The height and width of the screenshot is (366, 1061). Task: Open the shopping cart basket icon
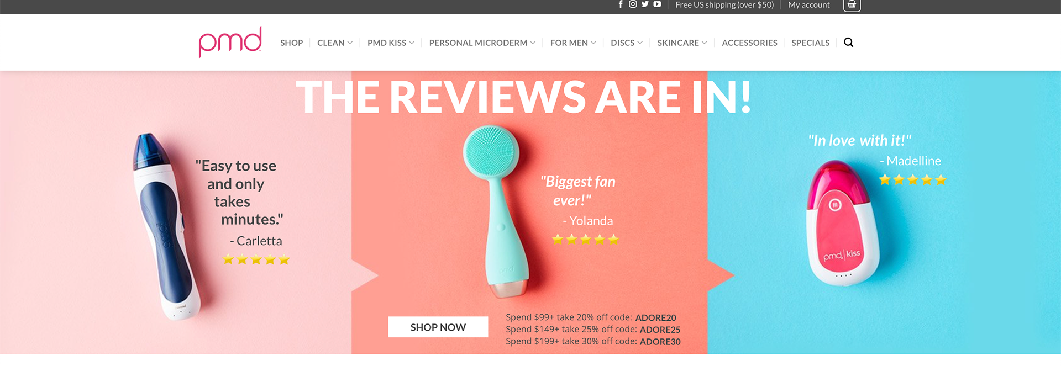pos(852,5)
